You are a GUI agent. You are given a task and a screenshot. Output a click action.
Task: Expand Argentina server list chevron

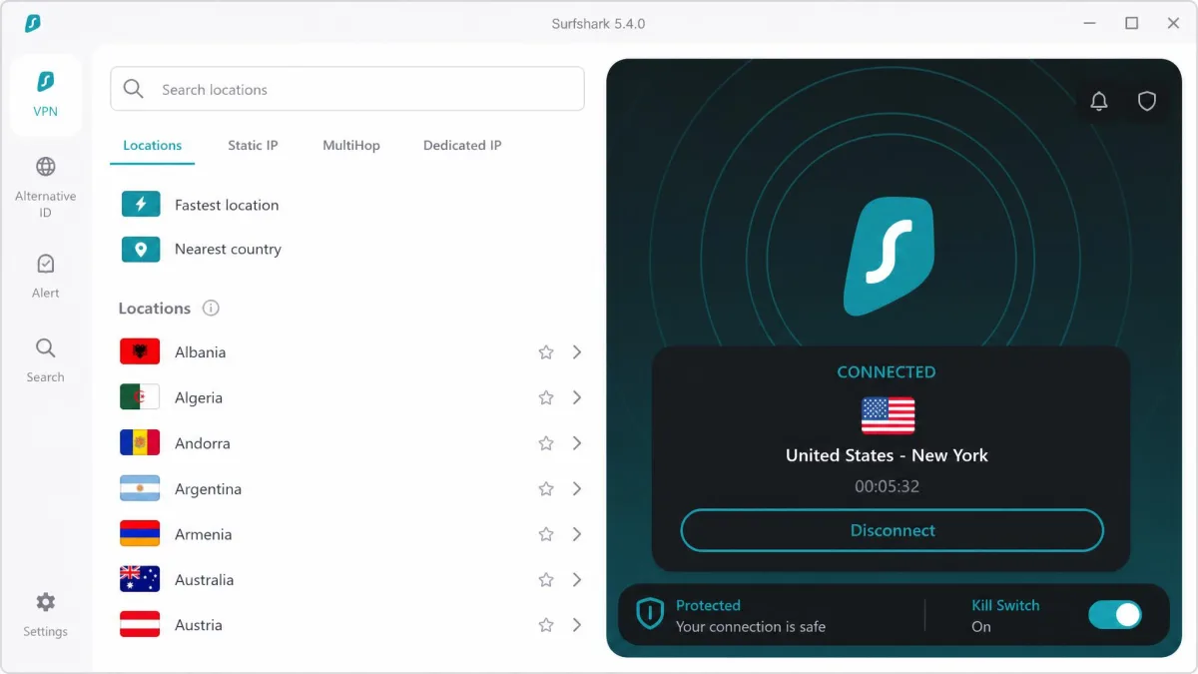click(577, 489)
